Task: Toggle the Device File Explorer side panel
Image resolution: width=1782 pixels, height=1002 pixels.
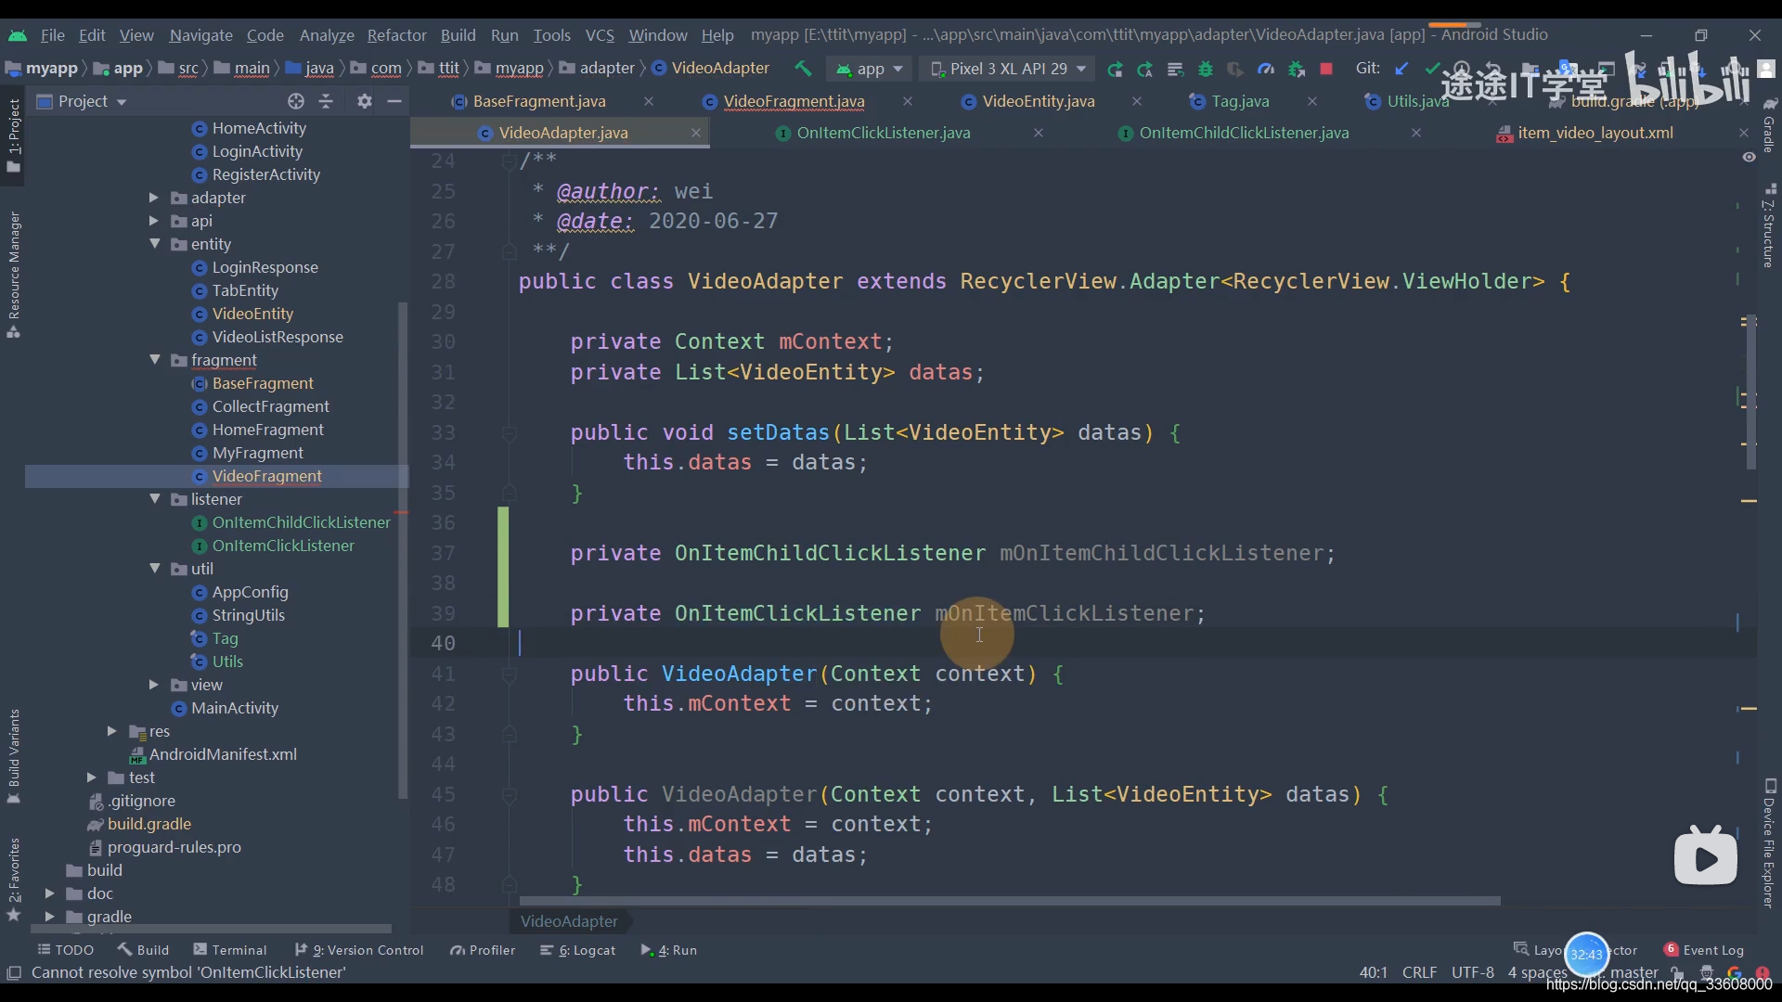Action: click(1769, 842)
